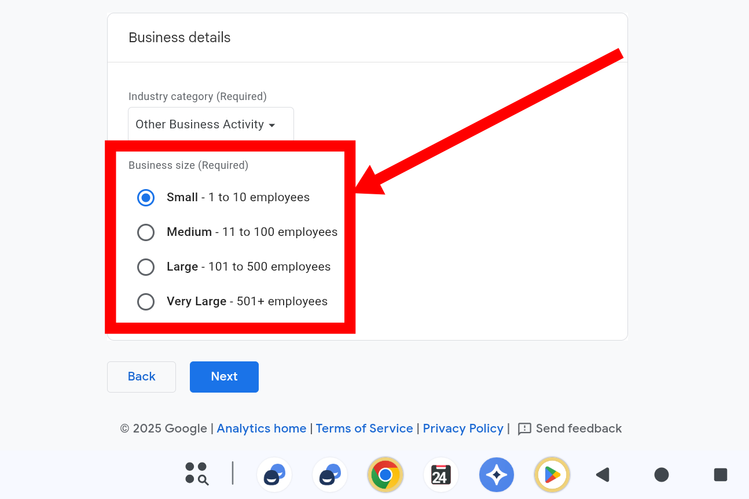
Task: Click Send feedback in the footer
Action: point(570,428)
